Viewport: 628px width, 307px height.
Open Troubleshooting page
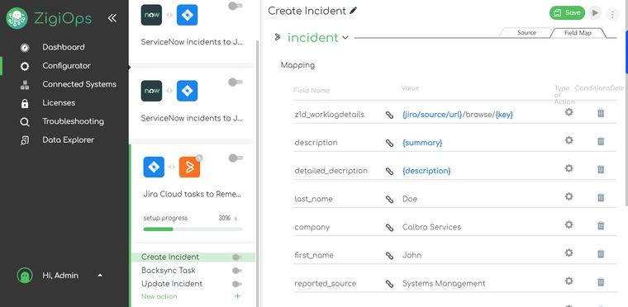pos(74,121)
